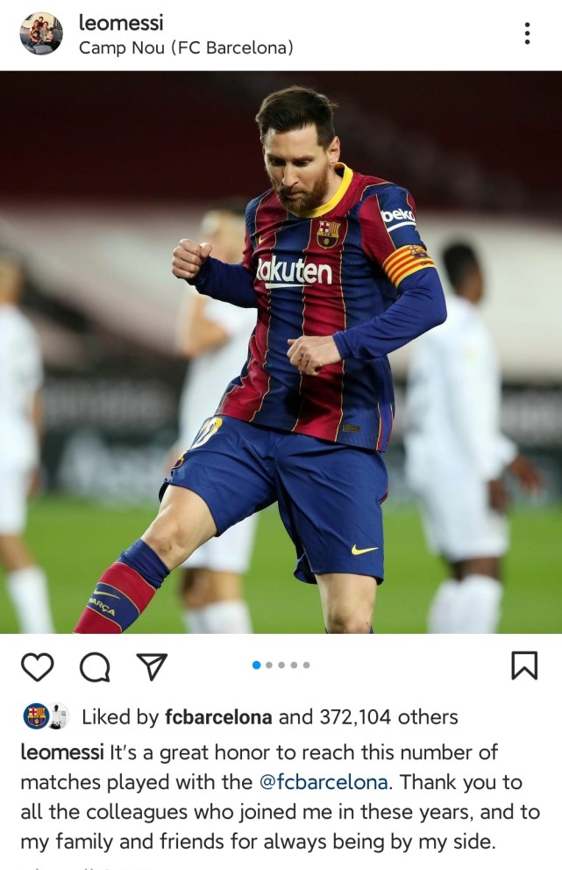The height and width of the screenshot is (870, 562).
Task: Open comments with speech bubble icon
Action: point(95,666)
